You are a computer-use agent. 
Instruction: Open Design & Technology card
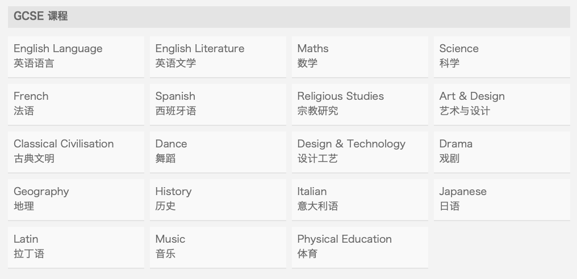(360, 152)
